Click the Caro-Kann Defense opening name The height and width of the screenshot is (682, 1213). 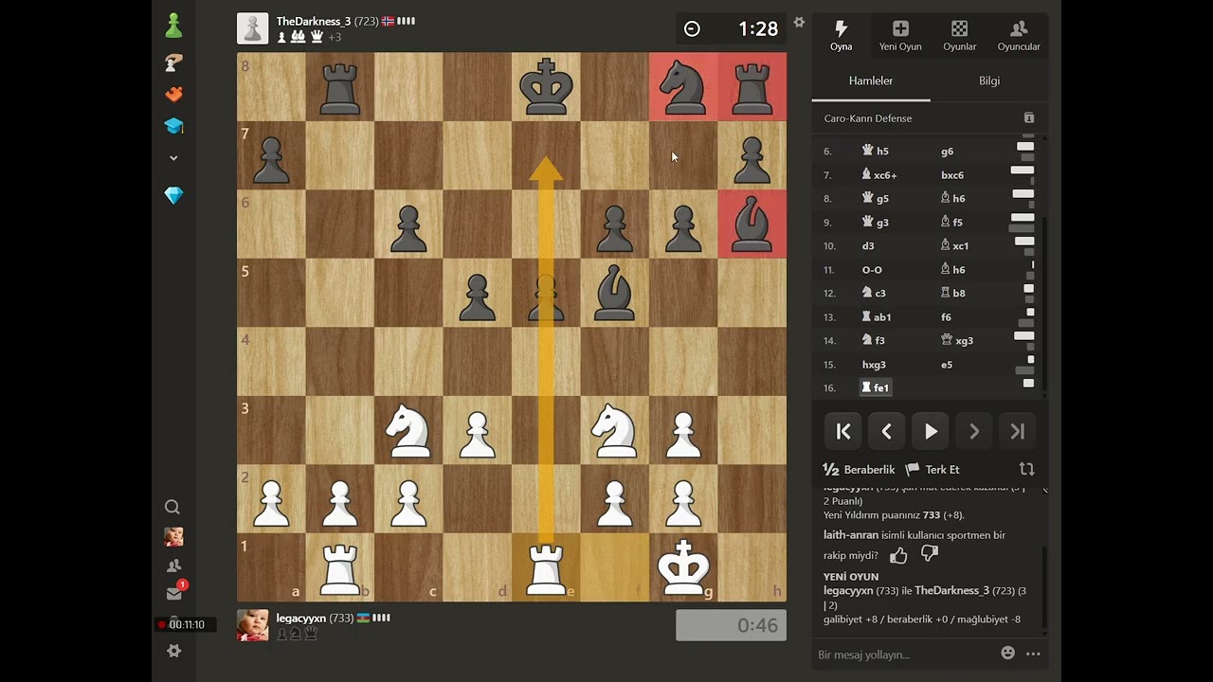(868, 118)
